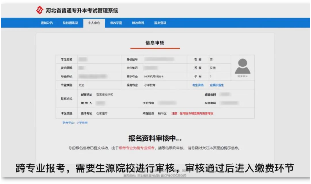This screenshot has width=311, height=184.
Task: Click the 报名资料审核中 status heading
Action: (155, 138)
